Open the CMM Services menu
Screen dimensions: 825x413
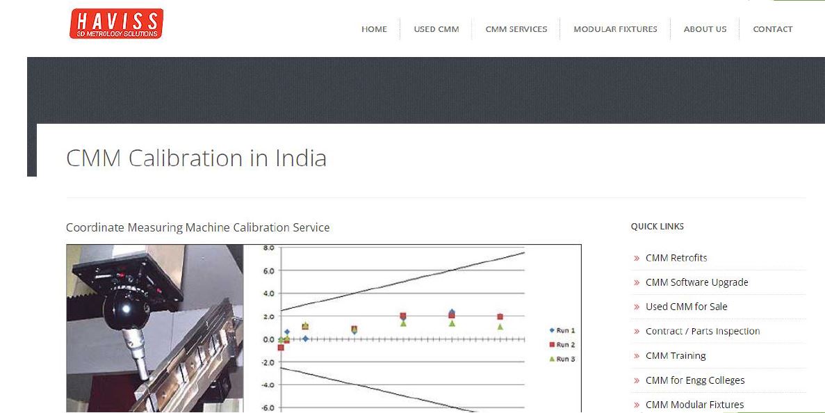coord(516,29)
